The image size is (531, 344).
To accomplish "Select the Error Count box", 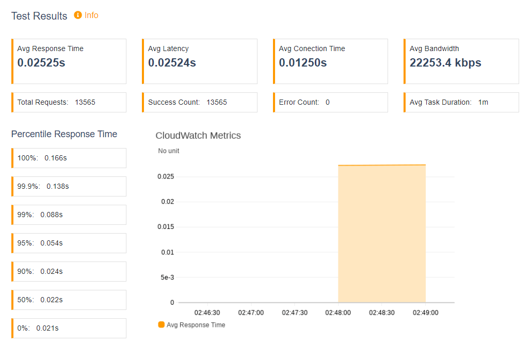I will pos(330,102).
